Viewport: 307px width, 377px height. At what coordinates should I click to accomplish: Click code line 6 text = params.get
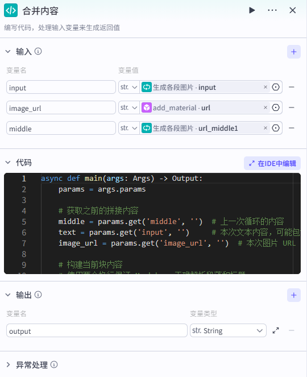point(179,232)
